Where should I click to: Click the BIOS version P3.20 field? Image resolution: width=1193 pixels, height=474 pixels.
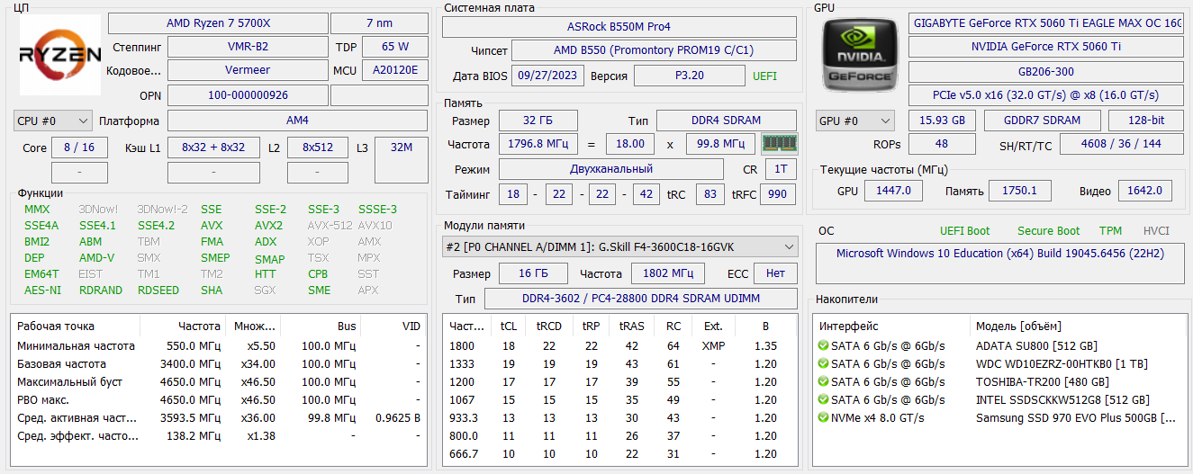click(x=690, y=76)
